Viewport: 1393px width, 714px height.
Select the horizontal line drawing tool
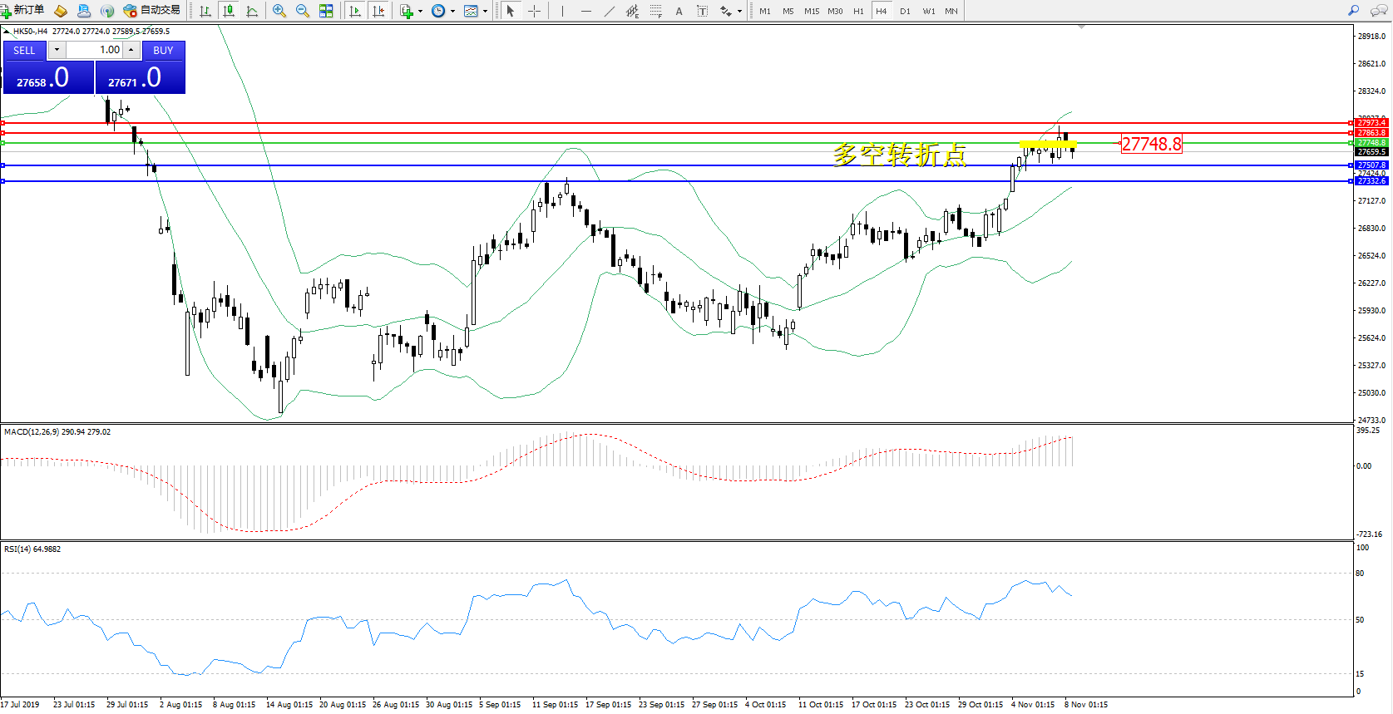click(x=586, y=11)
